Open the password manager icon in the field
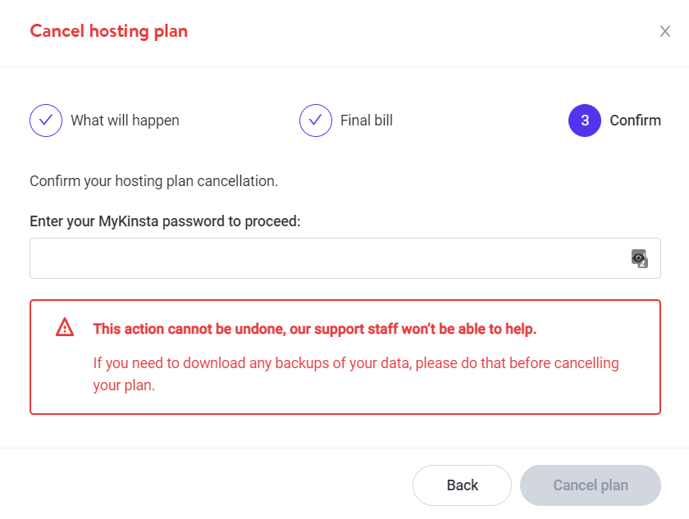 pyautogui.click(x=640, y=258)
